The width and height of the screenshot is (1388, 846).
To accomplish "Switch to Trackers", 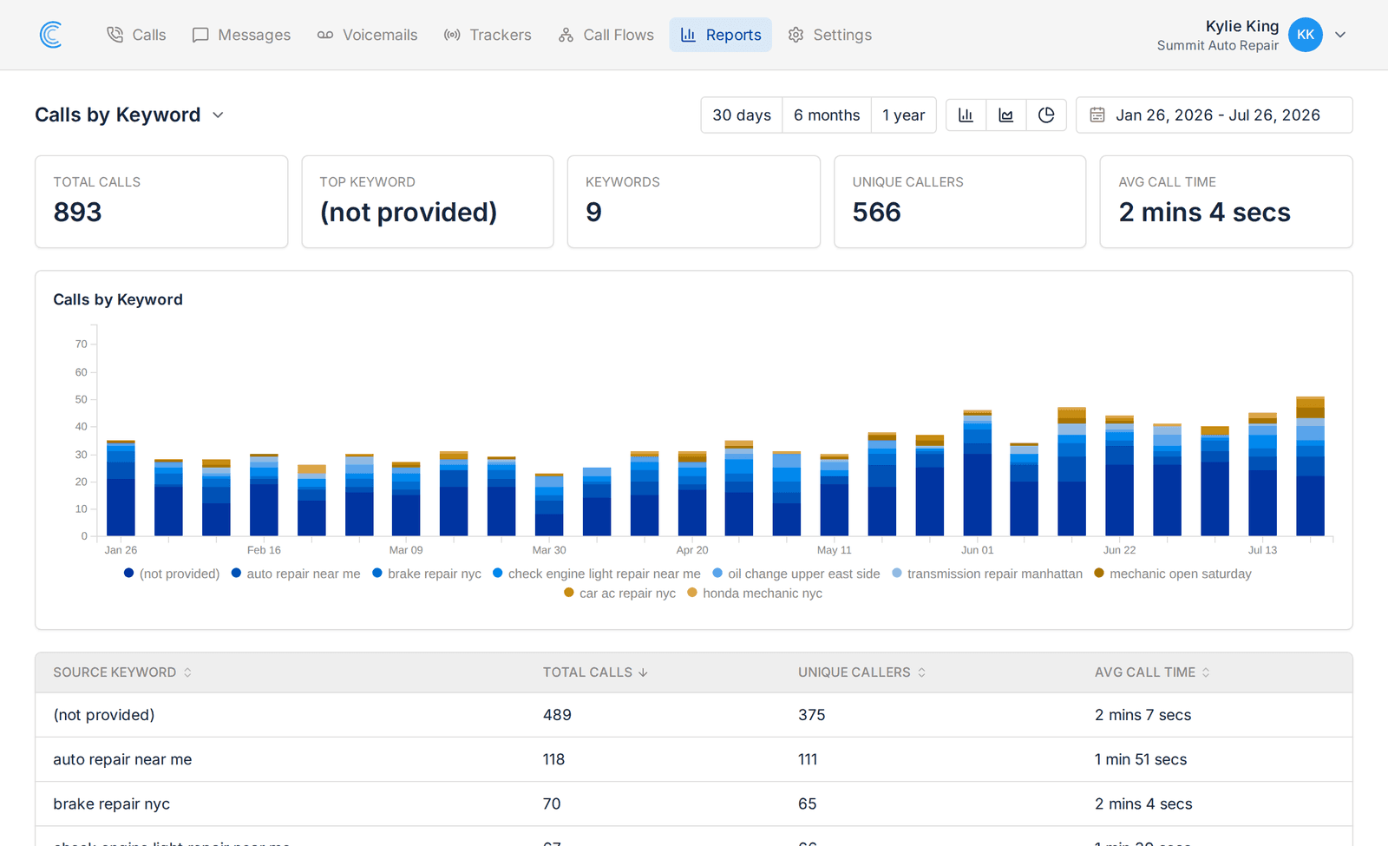I will [x=488, y=35].
